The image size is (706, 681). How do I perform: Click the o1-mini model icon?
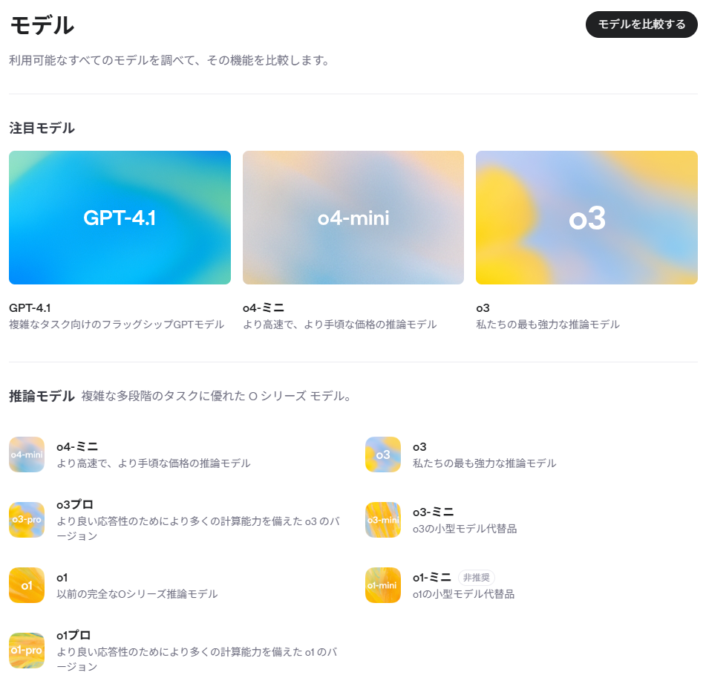pos(383,585)
